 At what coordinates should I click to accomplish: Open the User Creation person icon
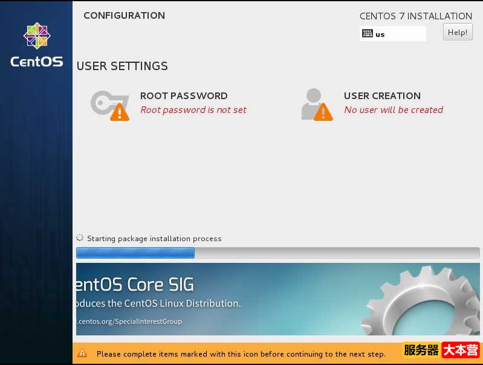[x=317, y=105]
